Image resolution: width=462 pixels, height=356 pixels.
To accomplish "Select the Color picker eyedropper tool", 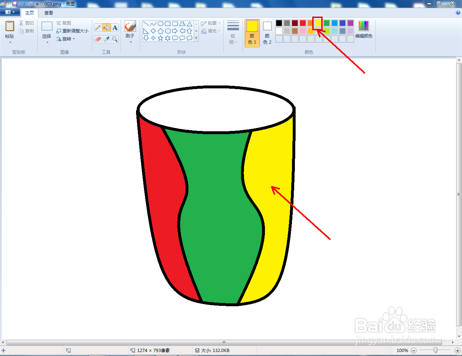I will coord(106,39).
